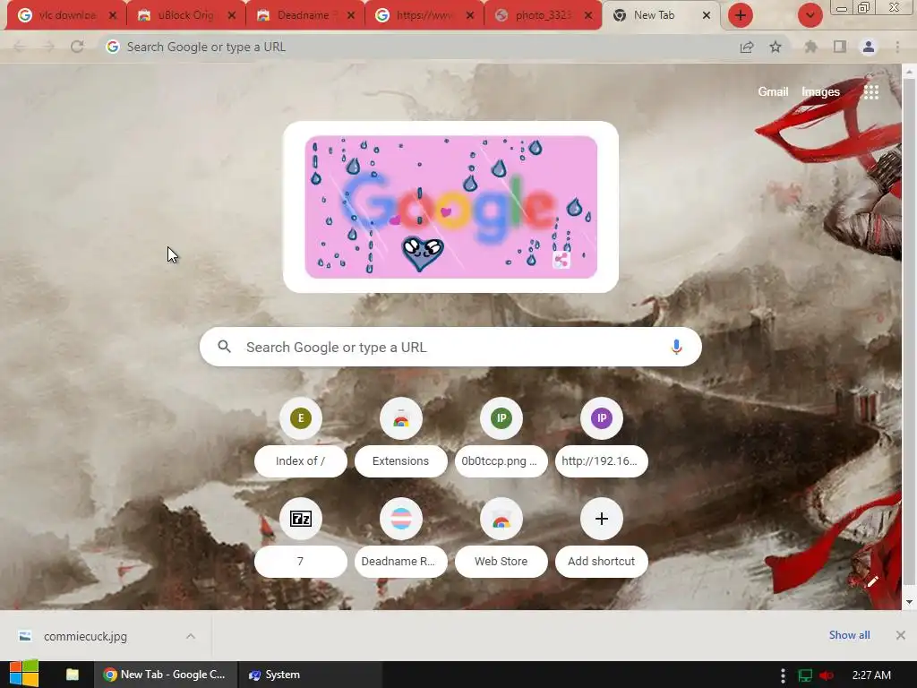Image resolution: width=917 pixels, height=688 pixels.
Task: Open File Explorer from the taskbar
Action: (x=73, y=675)
